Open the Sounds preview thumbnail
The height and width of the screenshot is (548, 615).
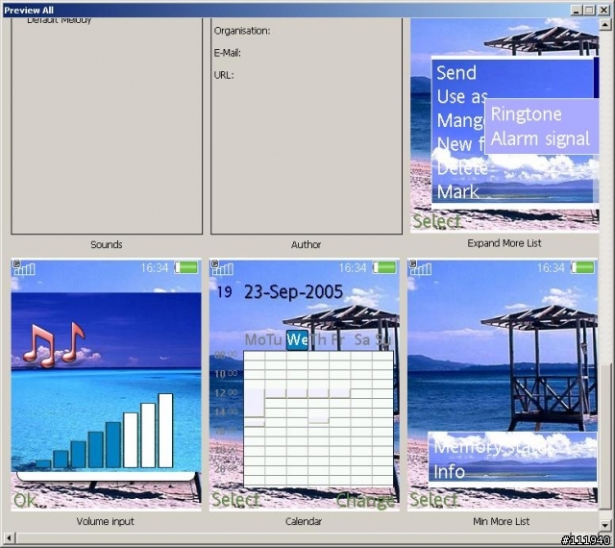point(107,126)
